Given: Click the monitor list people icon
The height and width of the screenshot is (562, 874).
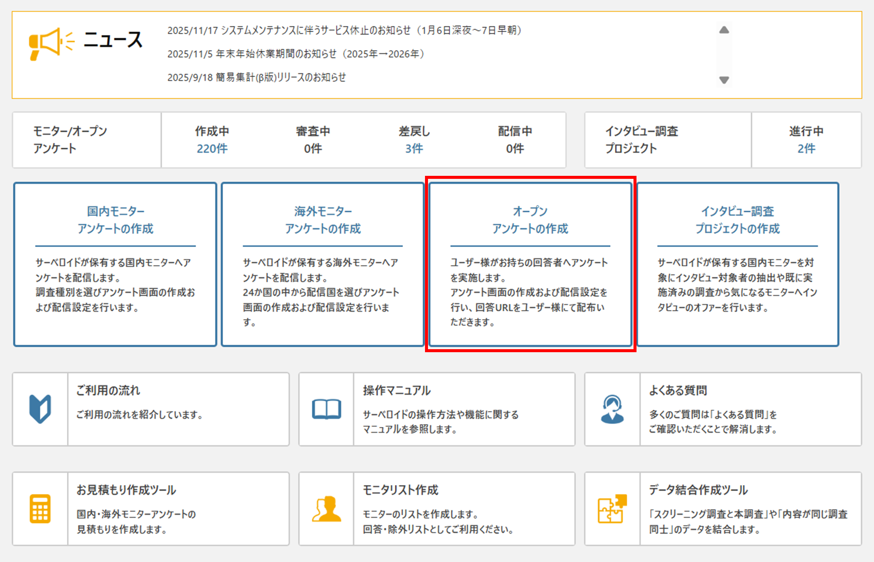Looking at the screenshot, I should [326, 509].
